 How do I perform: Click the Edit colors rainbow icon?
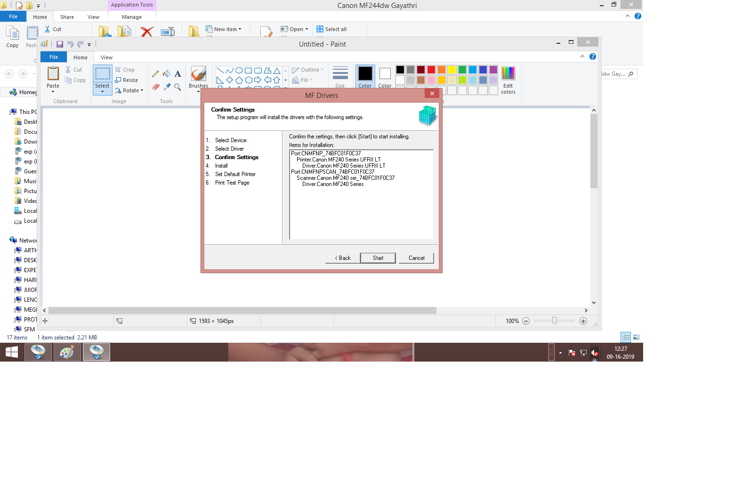[508, 73]
